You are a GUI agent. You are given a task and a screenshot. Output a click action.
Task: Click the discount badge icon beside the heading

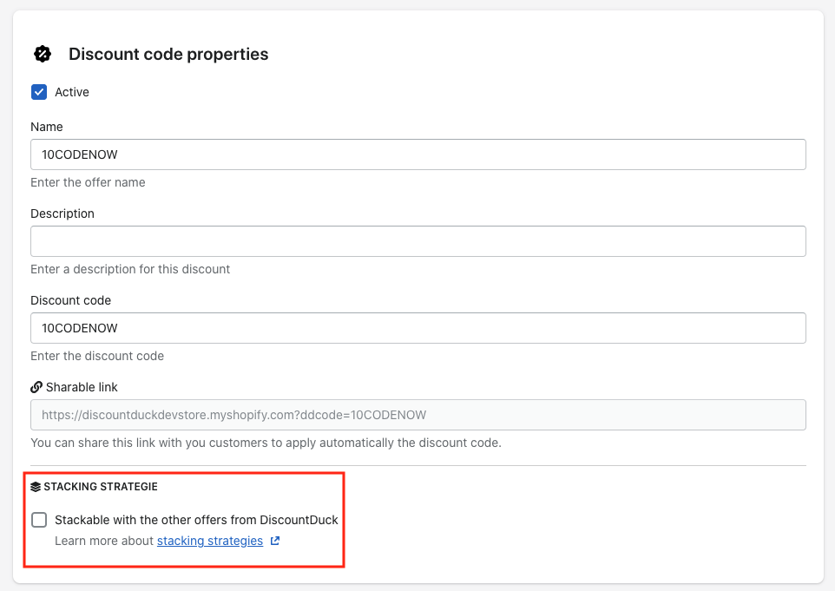tap(42, 54)
